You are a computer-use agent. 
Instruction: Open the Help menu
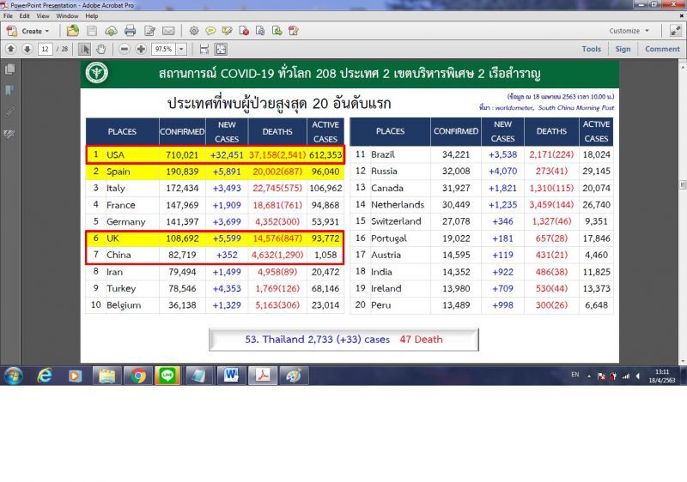[x=92, y=15]
